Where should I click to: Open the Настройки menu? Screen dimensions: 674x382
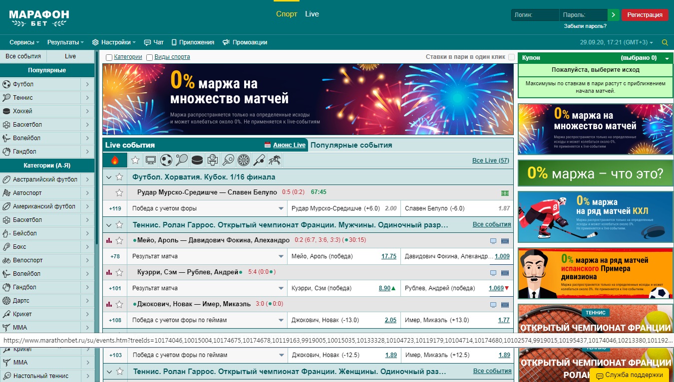click(x=114, y=42)
